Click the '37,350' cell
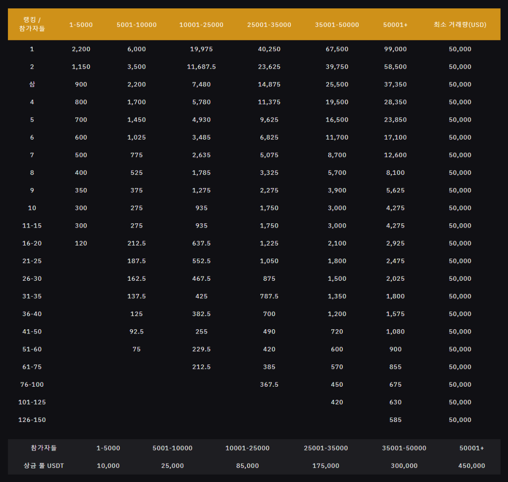 point(395,84)
